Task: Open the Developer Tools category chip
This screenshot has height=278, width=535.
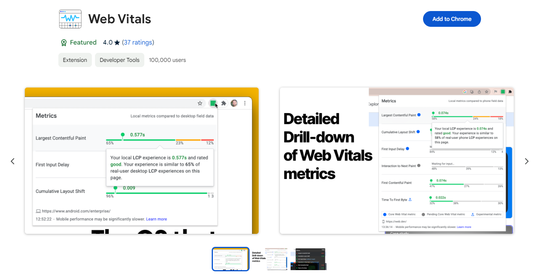Action: click(x=119, y=60)
